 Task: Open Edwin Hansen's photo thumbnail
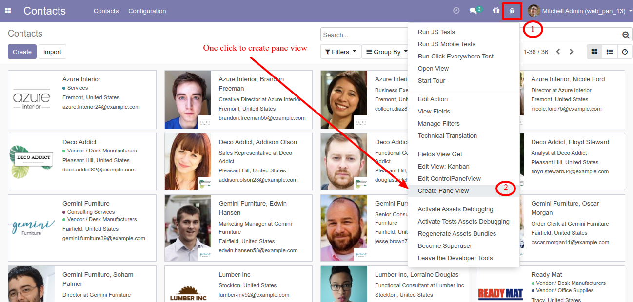(x=188, y=228)
